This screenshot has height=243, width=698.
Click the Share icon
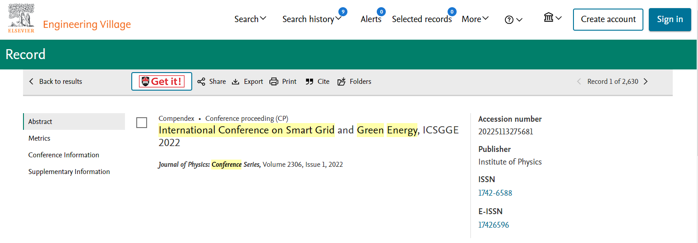tap(201, 82)
